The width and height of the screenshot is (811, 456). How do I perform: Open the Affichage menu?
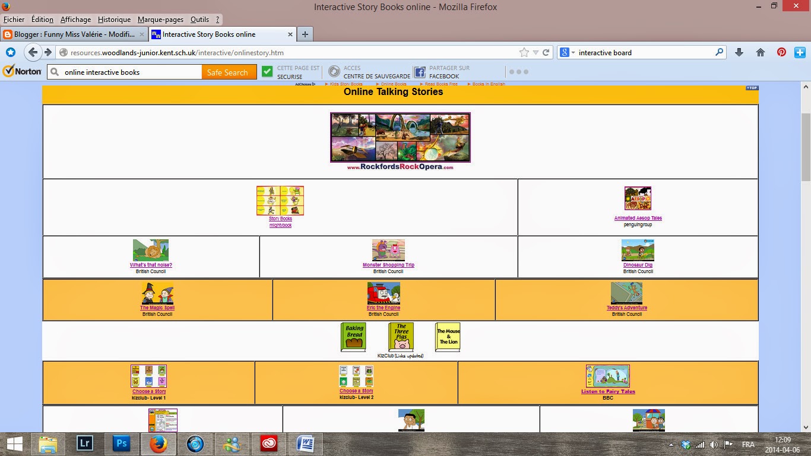(x=75, y=20)
